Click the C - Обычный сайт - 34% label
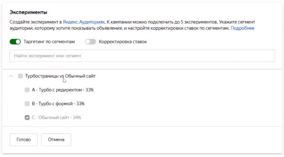Screen dimensions: 284x157 click(x=56, y=117)
